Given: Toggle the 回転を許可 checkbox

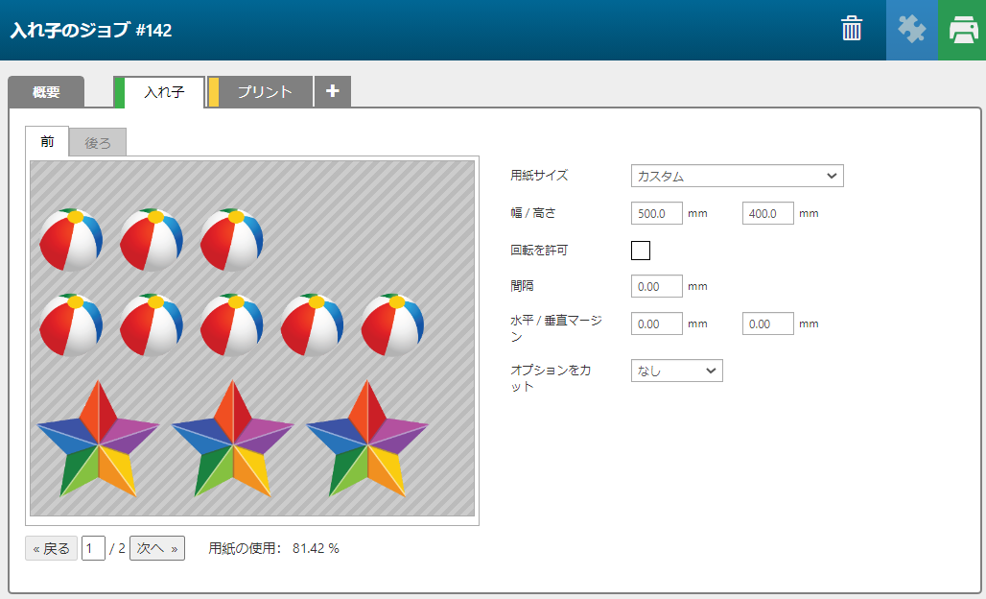Looking at the screenshot, I should 641,251.
